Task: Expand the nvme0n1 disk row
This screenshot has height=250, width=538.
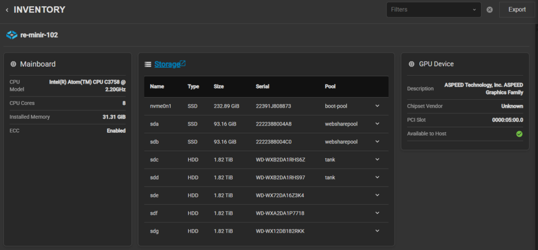Action: (377, 106)
